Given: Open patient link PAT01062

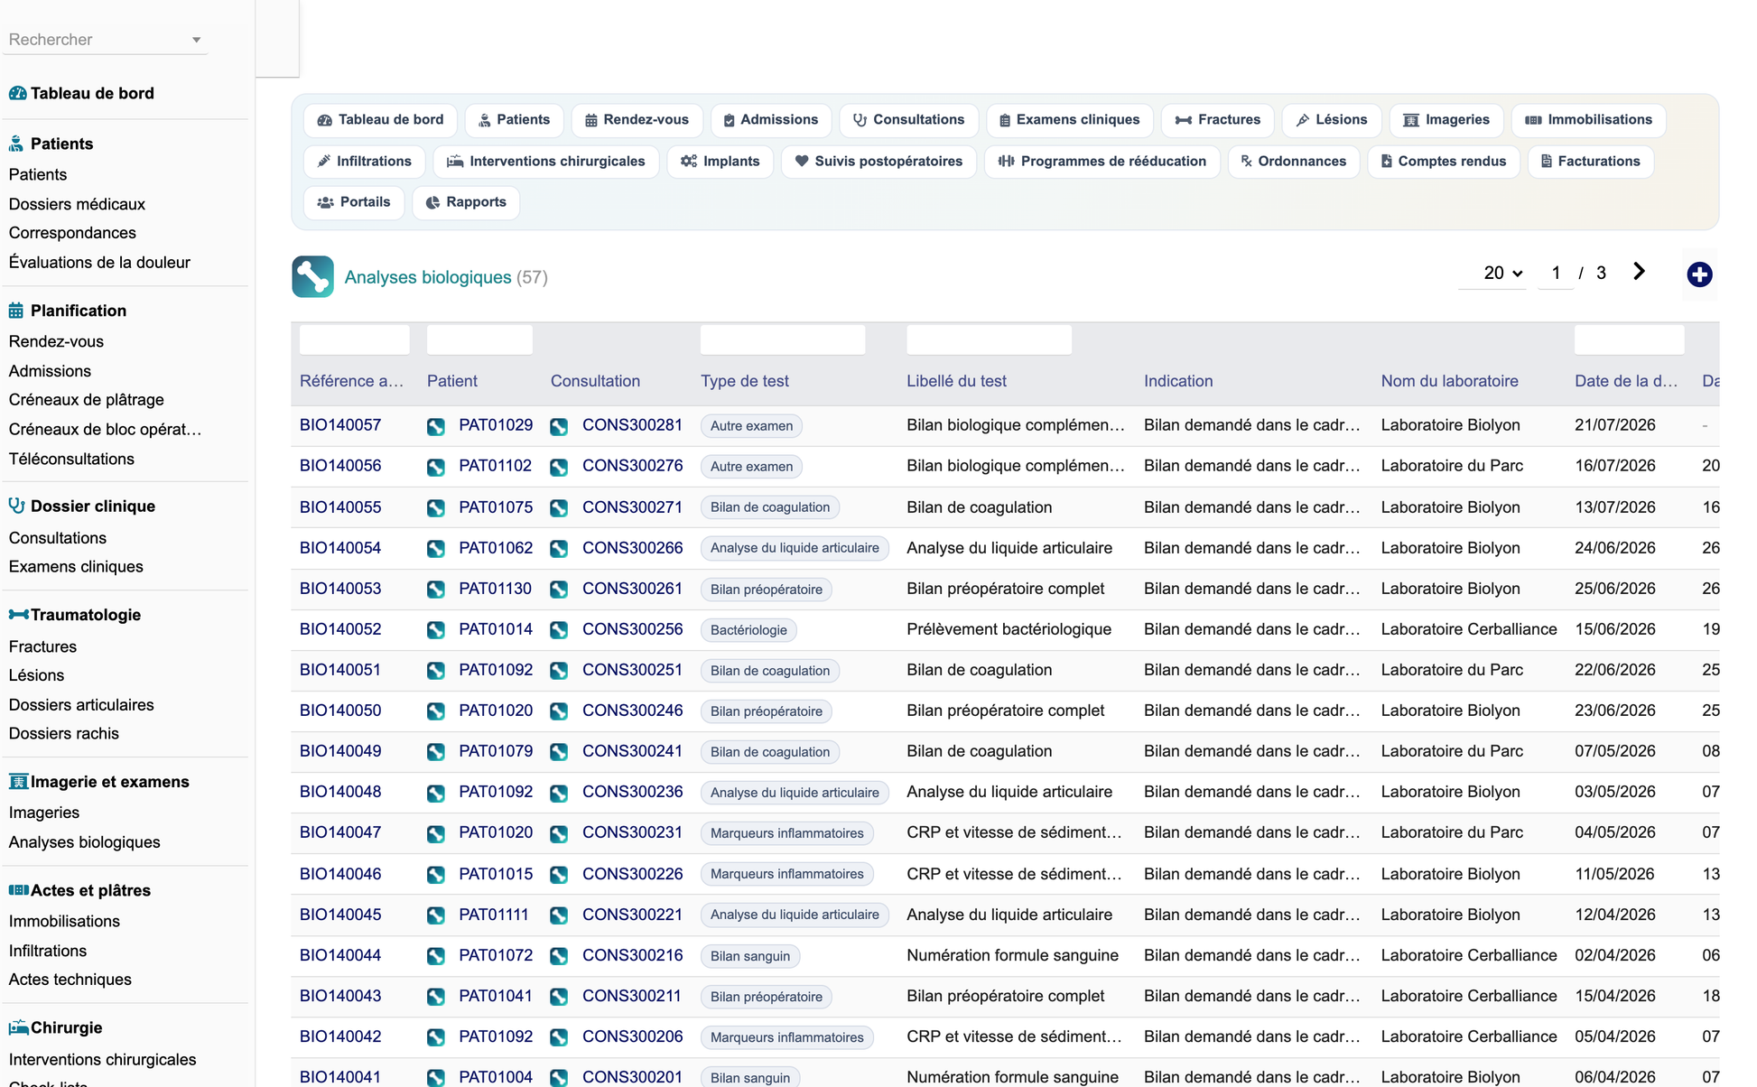Looking at the screenshot, I should (496, 548).
